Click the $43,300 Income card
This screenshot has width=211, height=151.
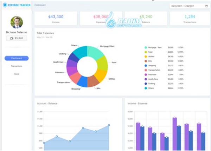56,19
